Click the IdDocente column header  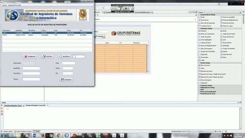tap(8, 30)
